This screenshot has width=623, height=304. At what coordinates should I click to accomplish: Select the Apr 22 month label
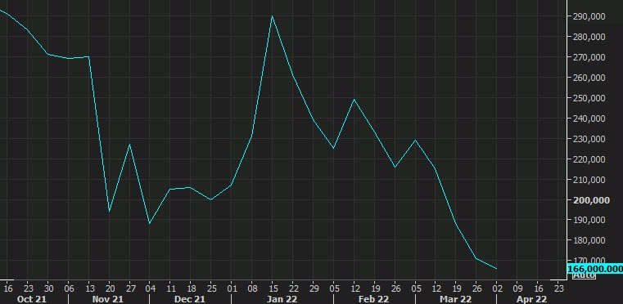click(531, 299)
